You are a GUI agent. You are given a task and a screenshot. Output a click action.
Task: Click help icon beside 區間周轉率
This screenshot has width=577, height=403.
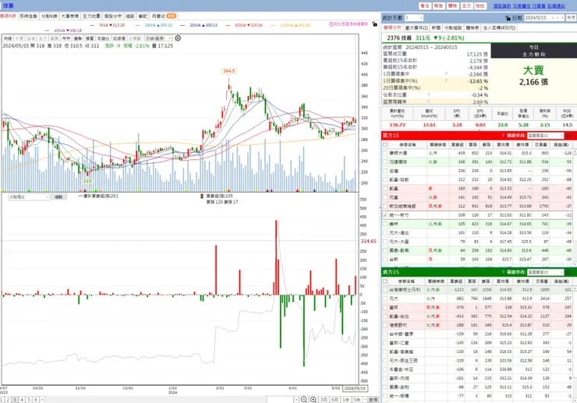pos(428,101)
